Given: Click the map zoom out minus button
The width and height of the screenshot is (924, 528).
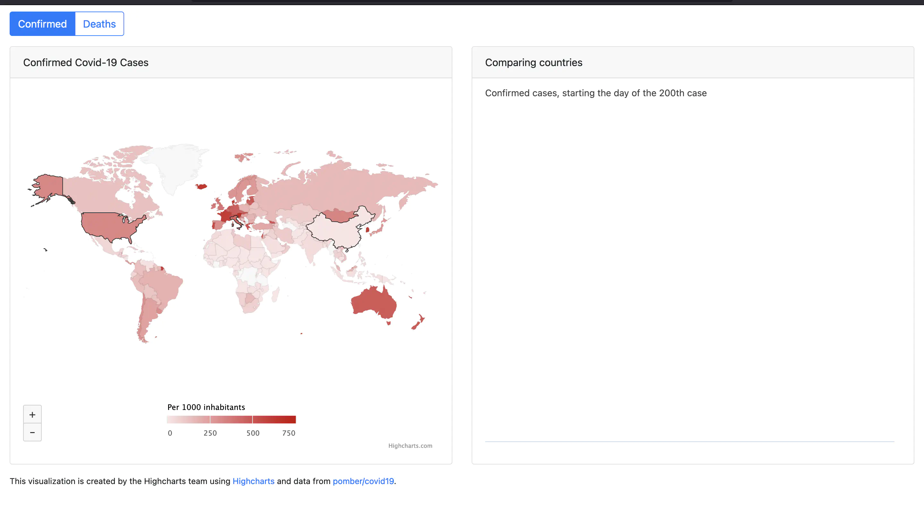Looking at the screenshot, I should click(32, 432).
